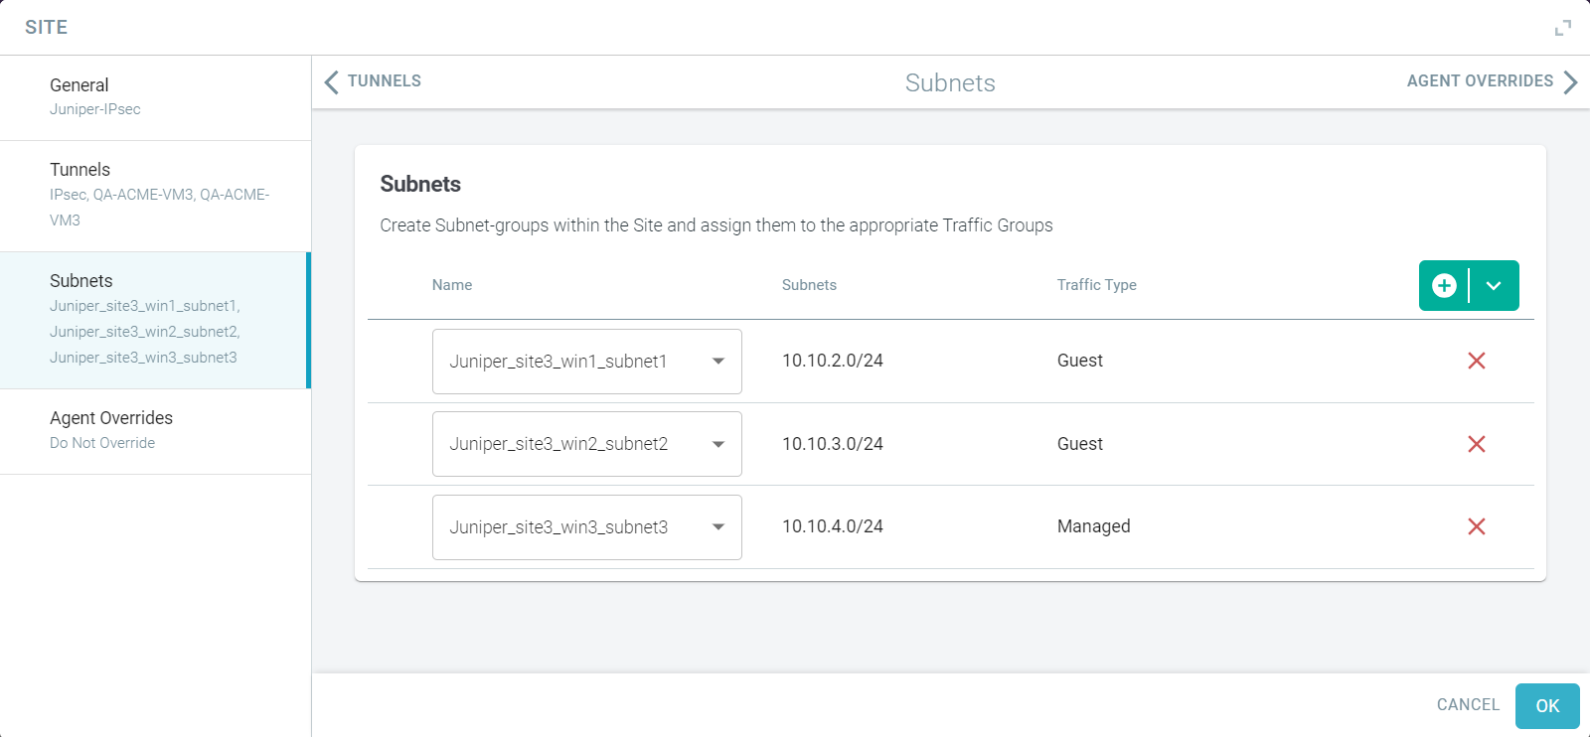Select the General section in sidebar
The width and height of the screenshot is (1590, 737).
[x=155, y=97]
